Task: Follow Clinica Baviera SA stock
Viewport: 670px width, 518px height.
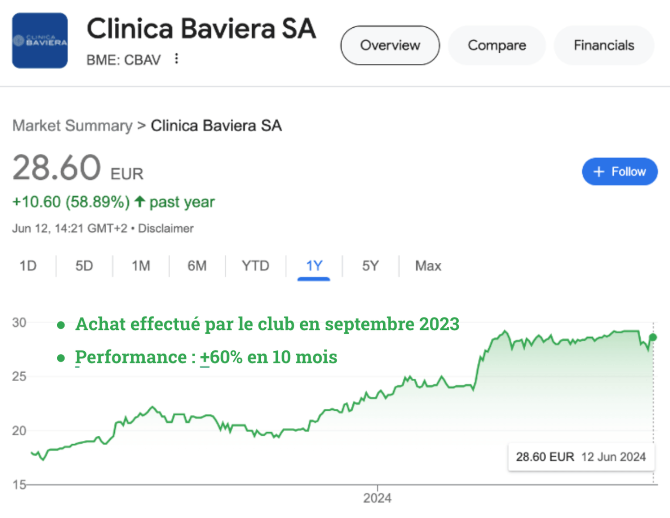Action: (620, 172)
